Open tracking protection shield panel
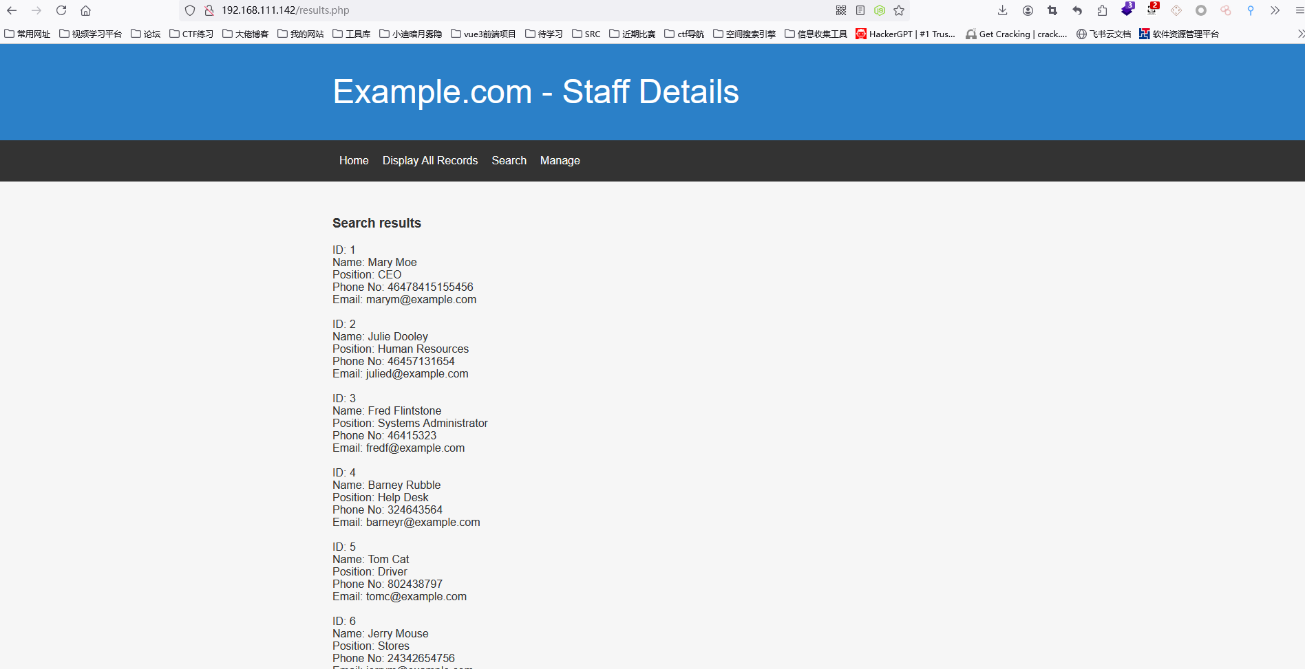Screen dimensions: 1305x669 pyautogui.click(x=190, y=10)
